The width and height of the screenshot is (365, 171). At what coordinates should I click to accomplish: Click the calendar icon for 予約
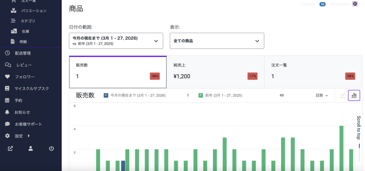[x=7, y=100]
